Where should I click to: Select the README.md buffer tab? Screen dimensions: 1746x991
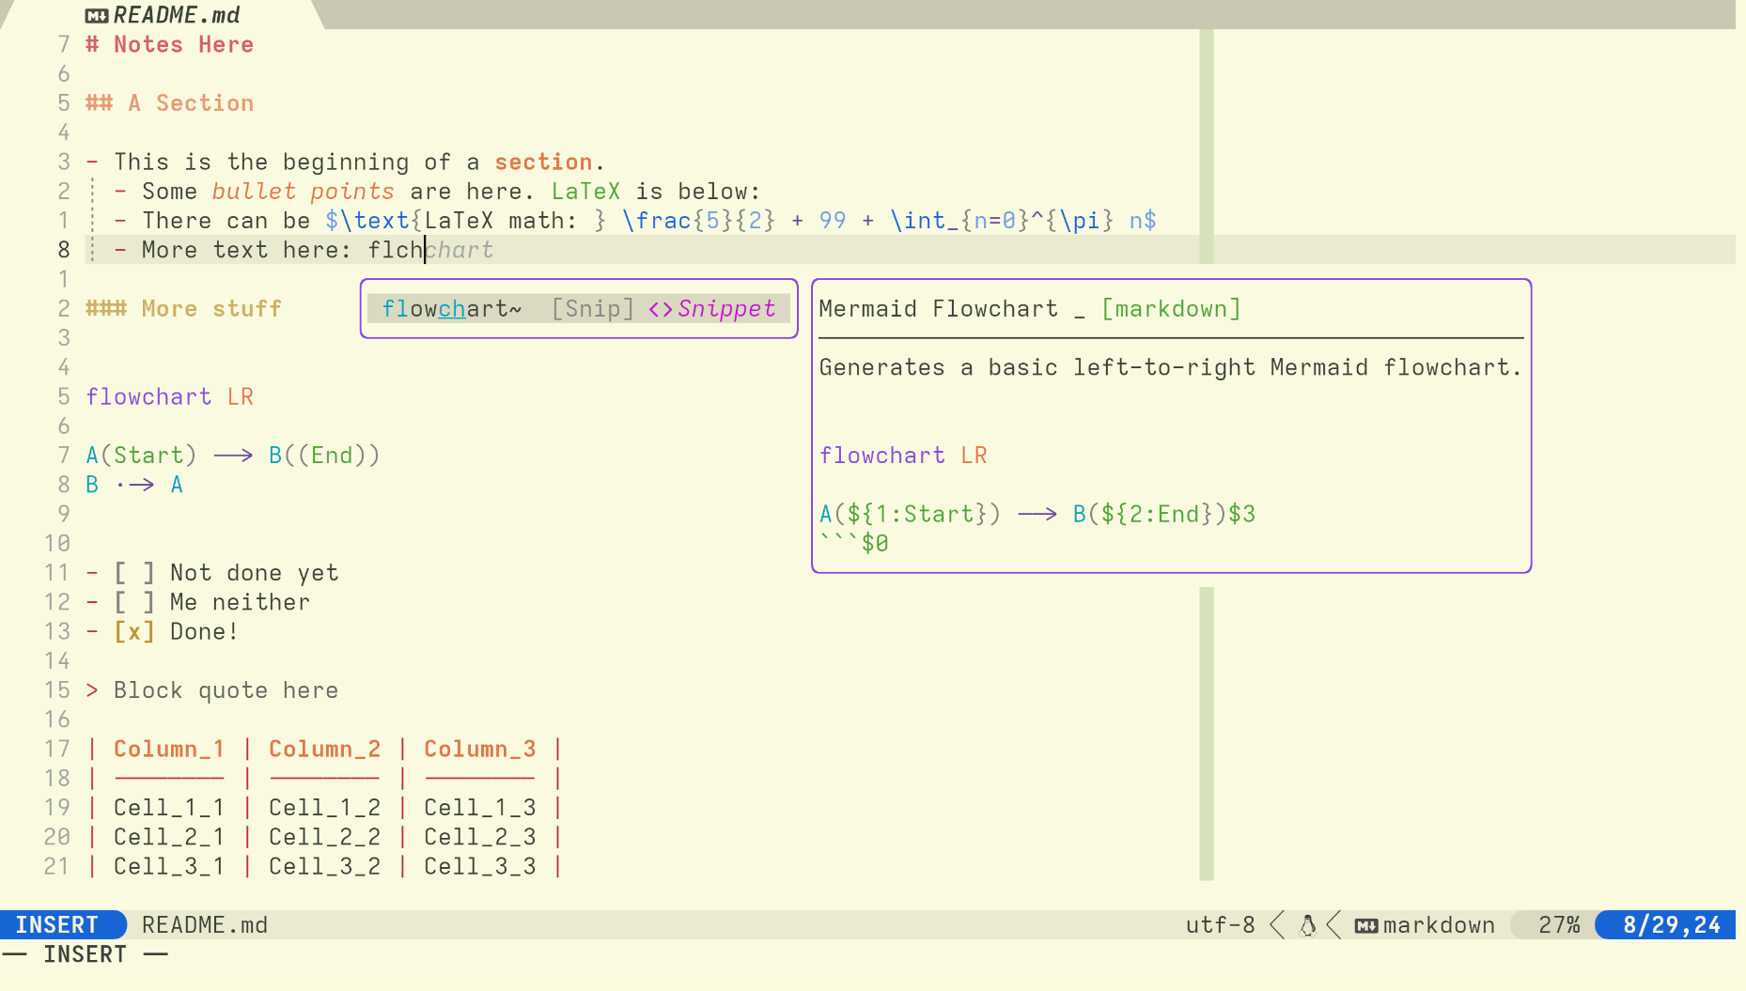(x=162, y=15)
